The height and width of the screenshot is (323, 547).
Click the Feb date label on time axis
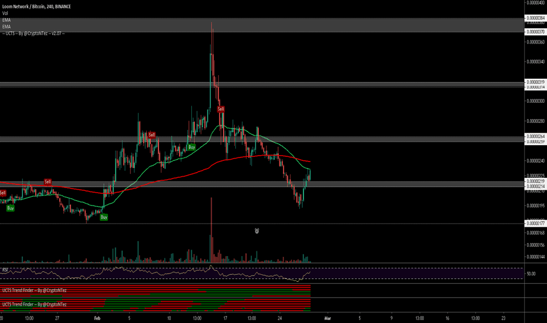point(97,318)
